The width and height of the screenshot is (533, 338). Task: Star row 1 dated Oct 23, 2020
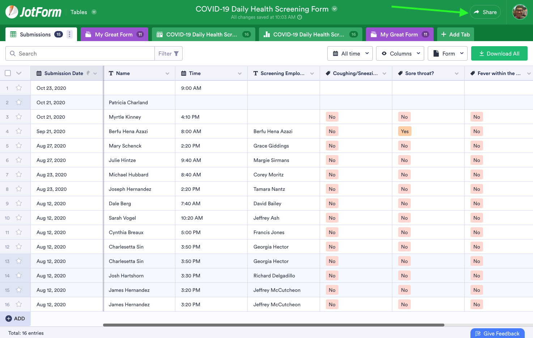(x=19, y=88)
